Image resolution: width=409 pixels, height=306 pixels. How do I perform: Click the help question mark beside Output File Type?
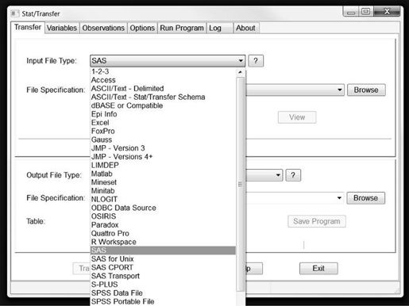pyautogui.click(x=293, y=175)
